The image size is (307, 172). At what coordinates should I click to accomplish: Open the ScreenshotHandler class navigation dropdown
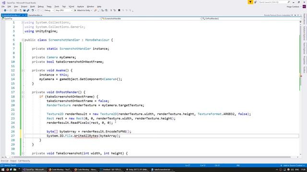(x=151, y=19)
